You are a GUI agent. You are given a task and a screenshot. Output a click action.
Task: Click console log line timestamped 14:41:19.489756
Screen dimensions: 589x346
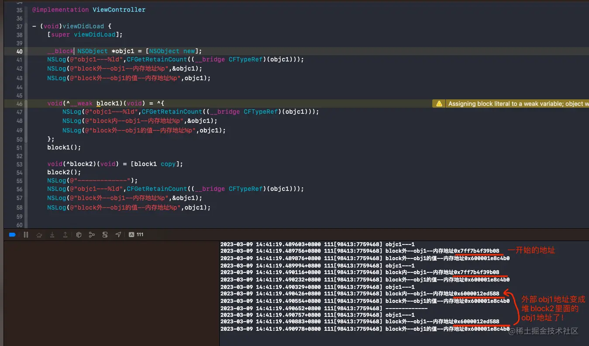tap(360, 251)
